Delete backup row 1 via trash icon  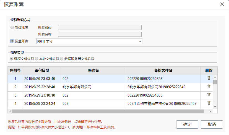pos(209,78)
